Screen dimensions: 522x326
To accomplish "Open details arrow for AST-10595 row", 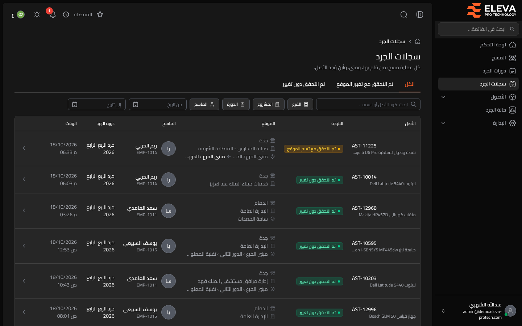I will [24, 246].
